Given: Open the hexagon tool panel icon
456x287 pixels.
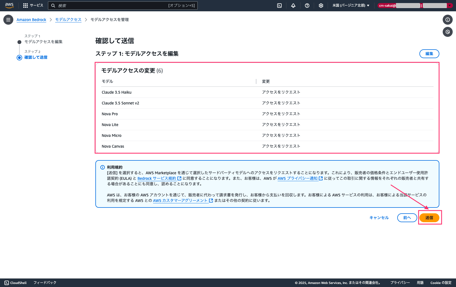Looking at the screenshot, I should point(448,32).
